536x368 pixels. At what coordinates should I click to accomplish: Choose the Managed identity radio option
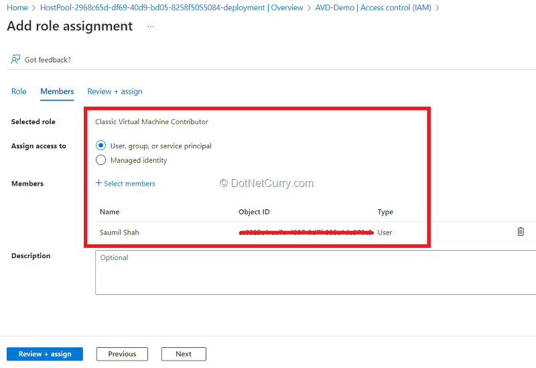point(101,160)
